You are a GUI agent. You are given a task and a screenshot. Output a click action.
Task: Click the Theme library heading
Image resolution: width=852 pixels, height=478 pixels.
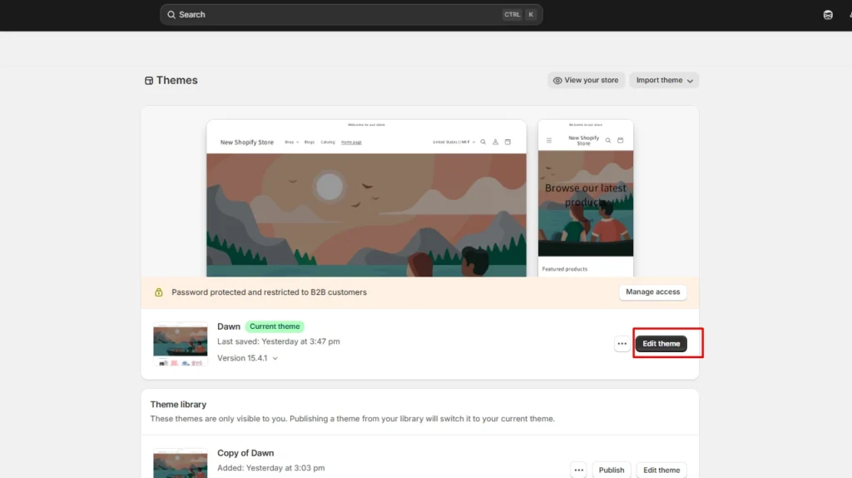(178, 405)
